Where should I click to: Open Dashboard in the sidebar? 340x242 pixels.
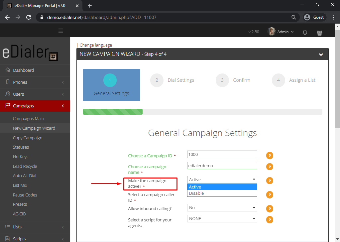23,70
